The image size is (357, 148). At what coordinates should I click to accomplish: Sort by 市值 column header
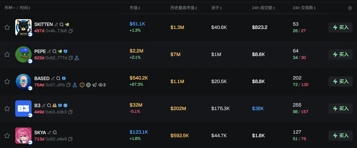[135, 8]
